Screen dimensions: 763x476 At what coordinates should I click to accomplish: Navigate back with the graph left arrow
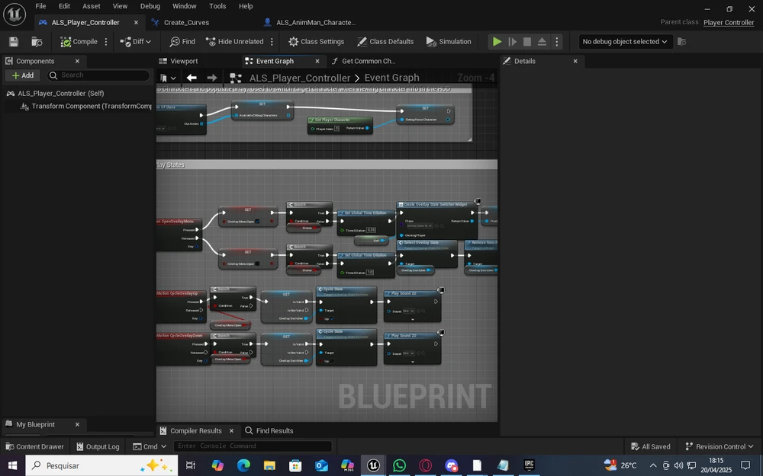tap(192, 78)
